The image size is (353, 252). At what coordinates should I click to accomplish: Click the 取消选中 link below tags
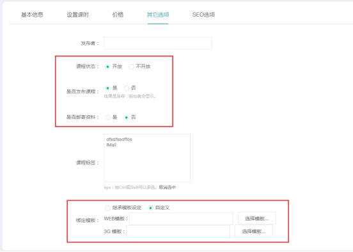pos(167,187)
